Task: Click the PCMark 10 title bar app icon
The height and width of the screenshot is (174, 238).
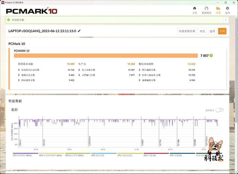Action: pyautogui.click(x=3, y=2)
